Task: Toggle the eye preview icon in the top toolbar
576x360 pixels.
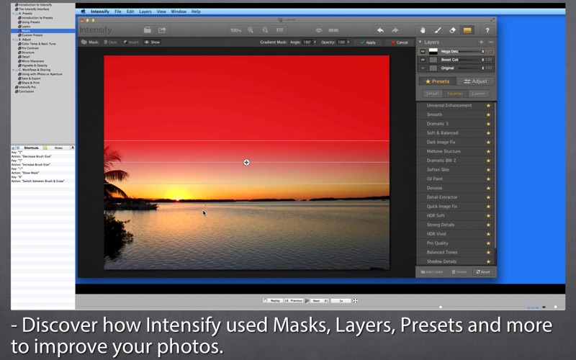Action: pos(319,30)
